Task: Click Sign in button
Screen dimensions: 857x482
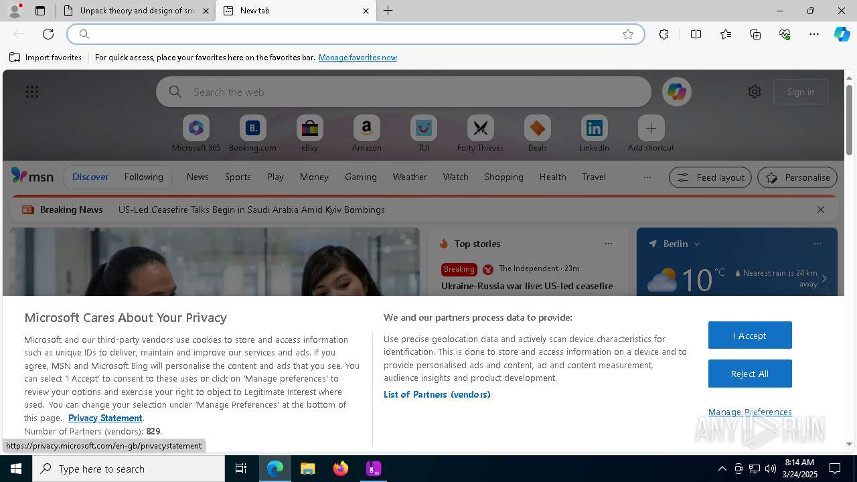Action: 801,92
